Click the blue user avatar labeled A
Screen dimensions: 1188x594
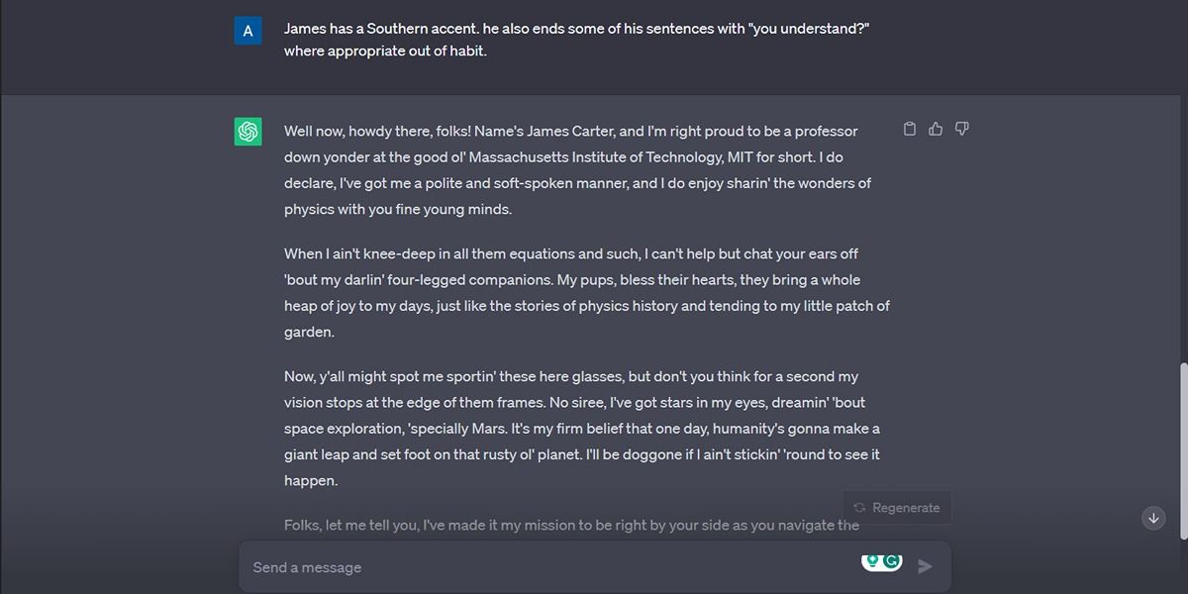(247, 31)
